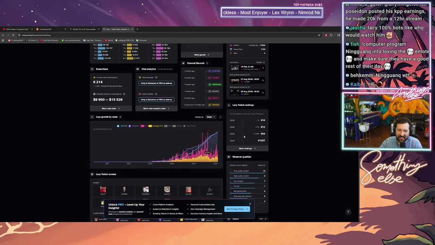
Task: Click the lacyO7 emote
Action: pyautogui.click(x=103, y=190)
